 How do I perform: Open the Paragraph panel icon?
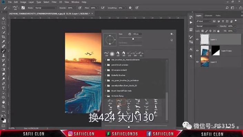(191, 56)
